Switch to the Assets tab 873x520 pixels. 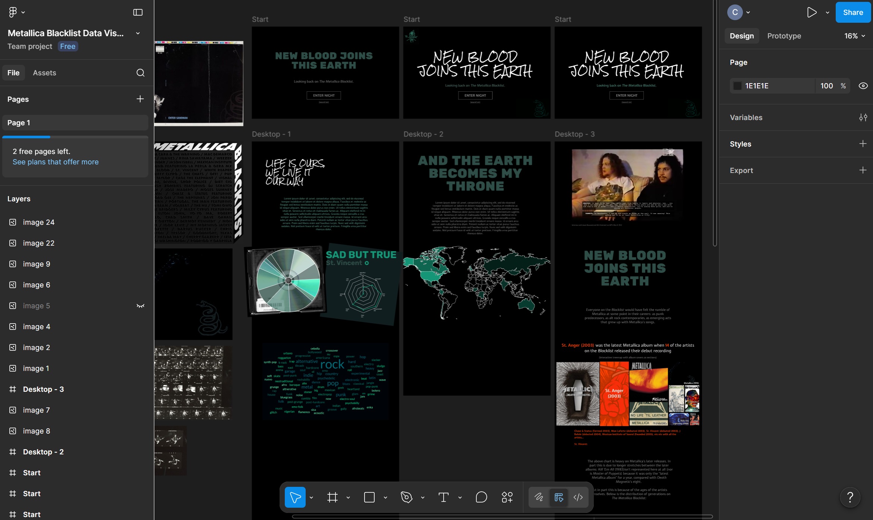click(x=44, y=73)
